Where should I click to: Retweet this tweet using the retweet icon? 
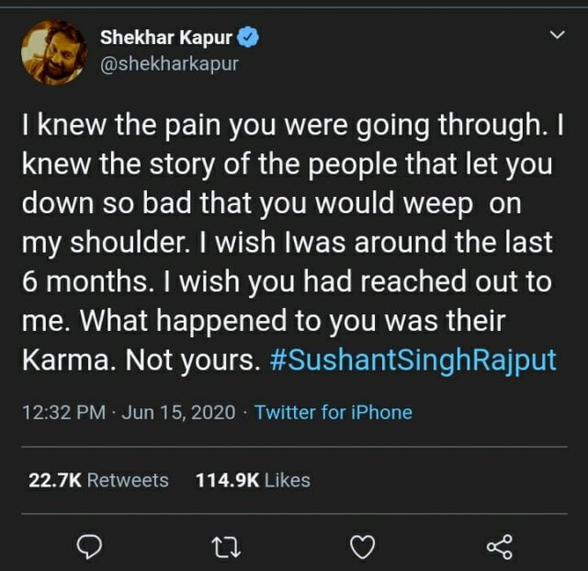coord(225,548)
